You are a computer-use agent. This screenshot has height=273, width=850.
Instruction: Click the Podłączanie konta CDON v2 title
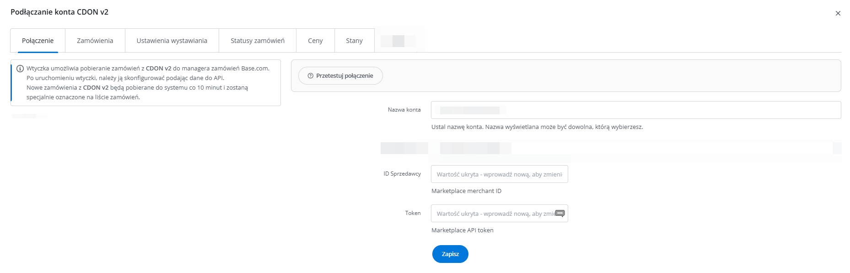tap(59, 12)
